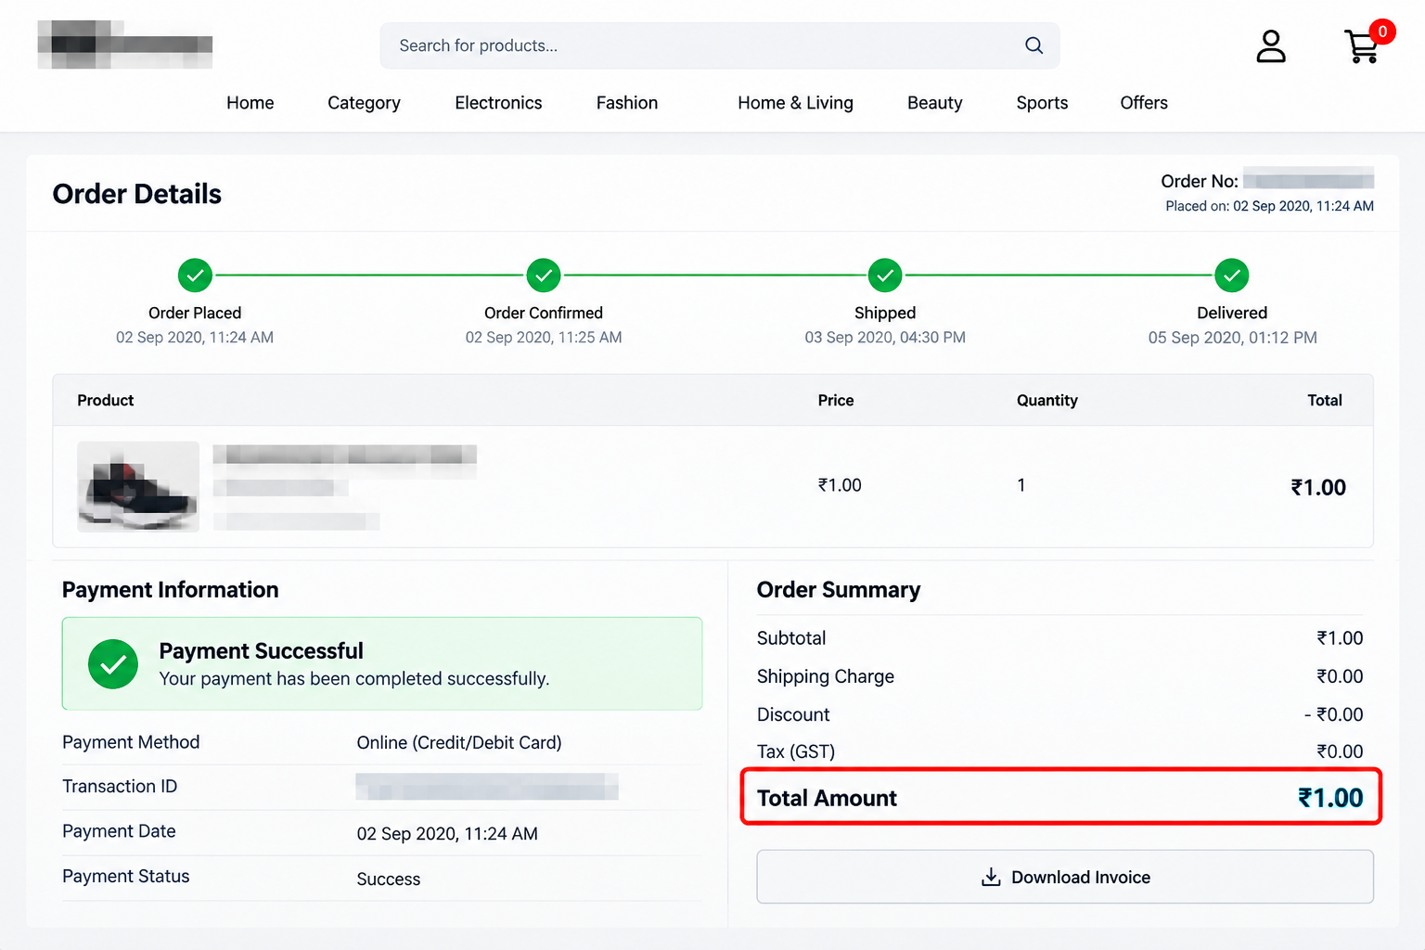This screenshot has width=1425, height=950.
Task: Open the Category menu
Action: (x=364, y=103)
